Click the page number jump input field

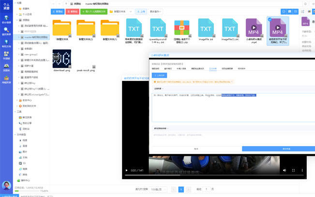click(x=207, y=189)
